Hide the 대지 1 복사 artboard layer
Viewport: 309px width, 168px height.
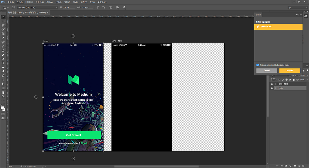point(272,84)
